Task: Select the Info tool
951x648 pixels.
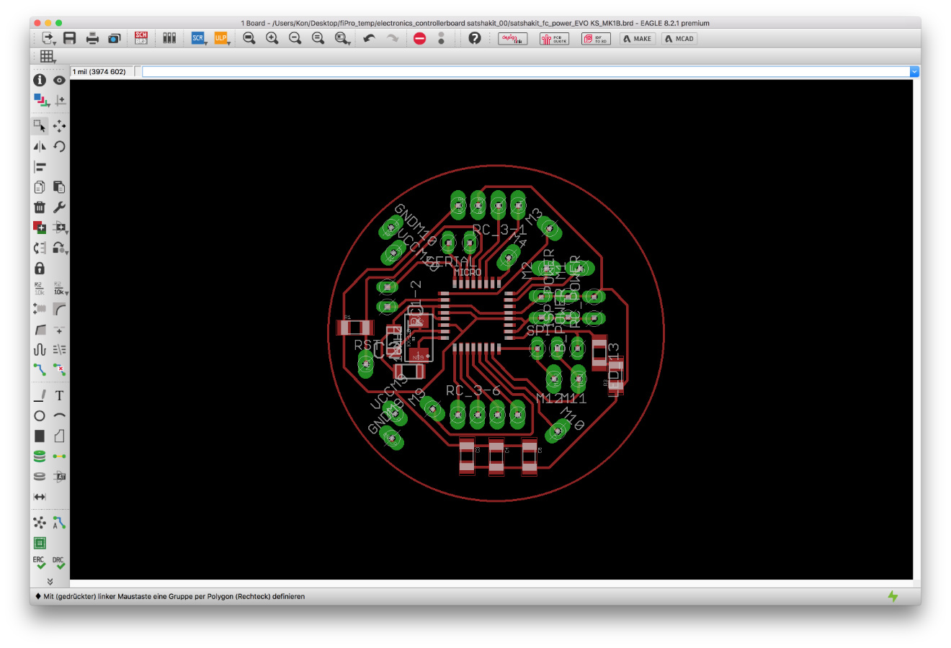Action: 40,80
